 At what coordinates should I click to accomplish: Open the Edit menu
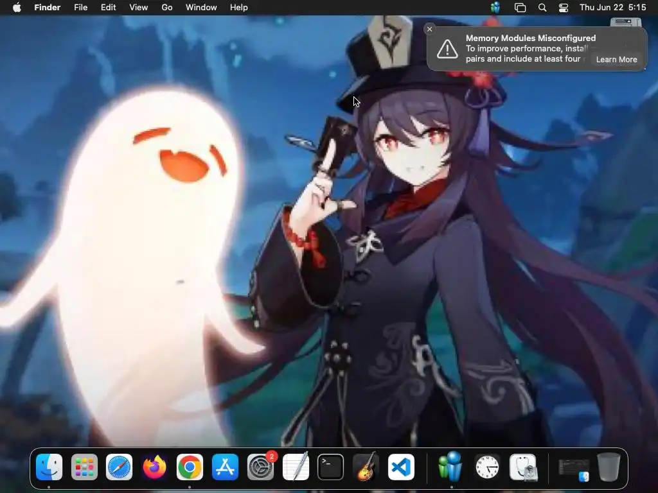[x=108, y=8]
